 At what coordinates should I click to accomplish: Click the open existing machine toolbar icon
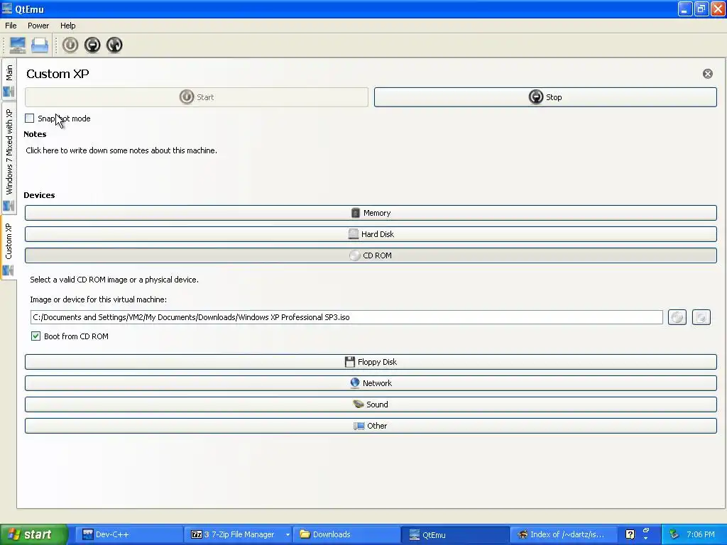coord(40,45)
